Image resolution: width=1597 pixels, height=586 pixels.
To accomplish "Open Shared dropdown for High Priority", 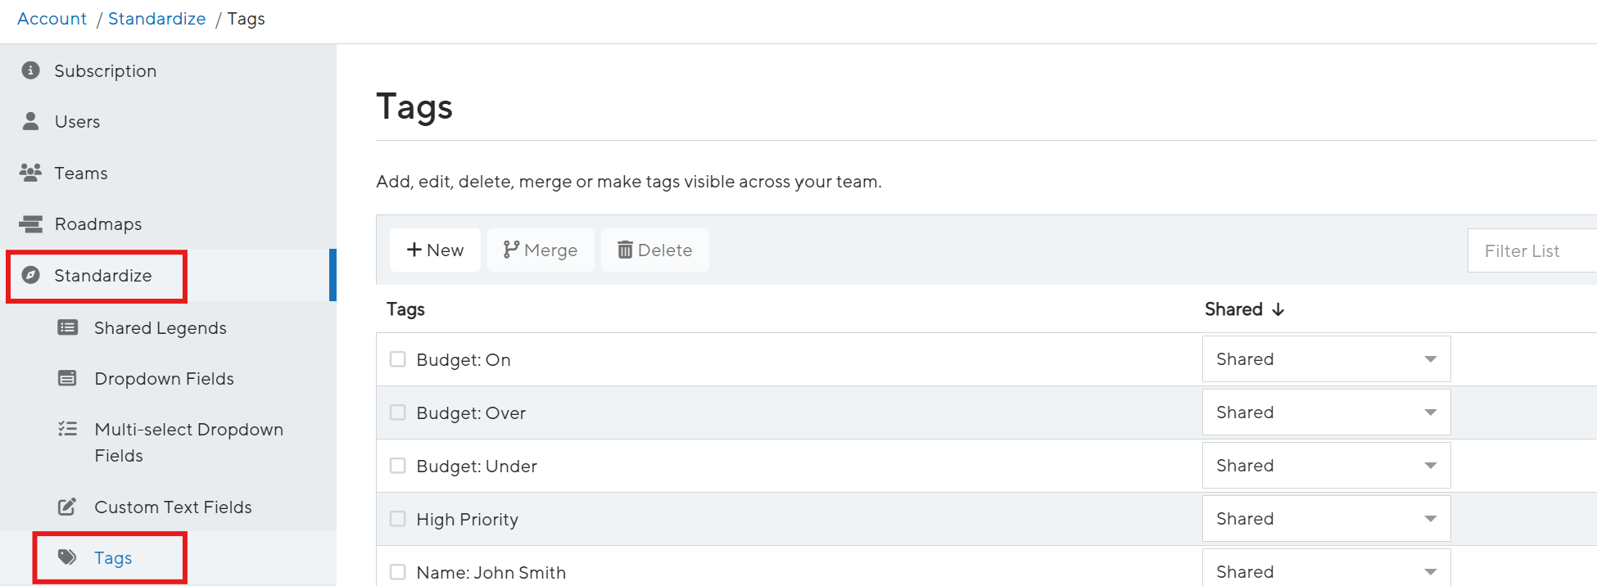I will (1326, 519).
